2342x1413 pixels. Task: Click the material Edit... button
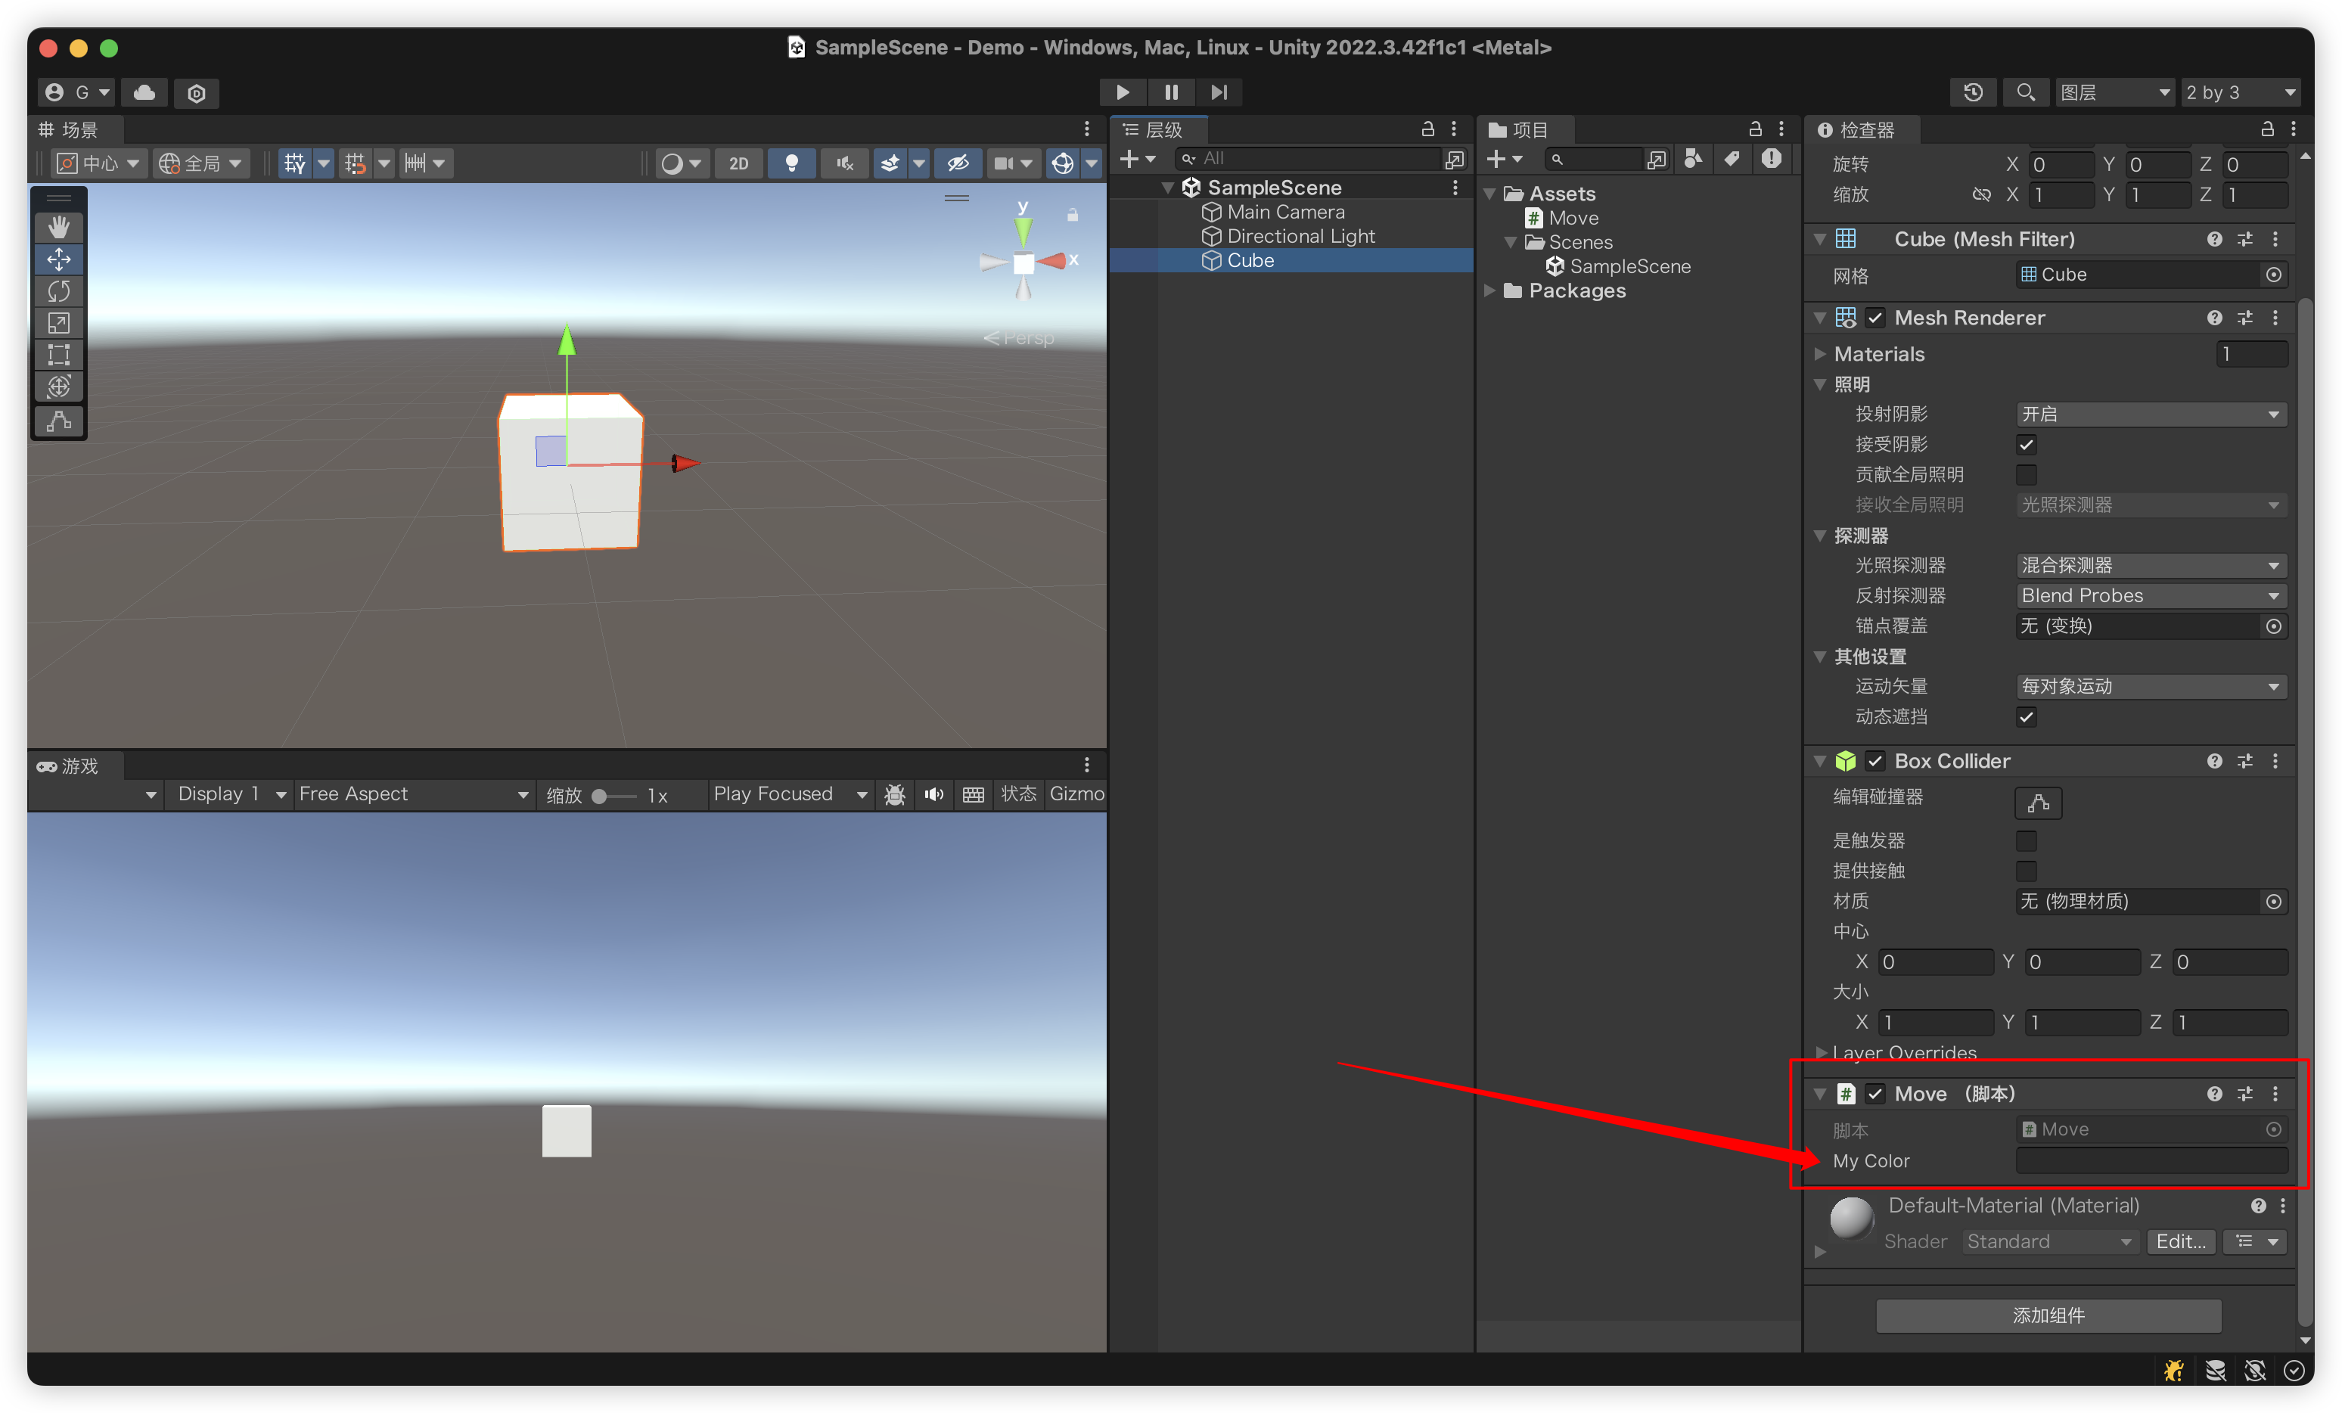(2179, 1241)
